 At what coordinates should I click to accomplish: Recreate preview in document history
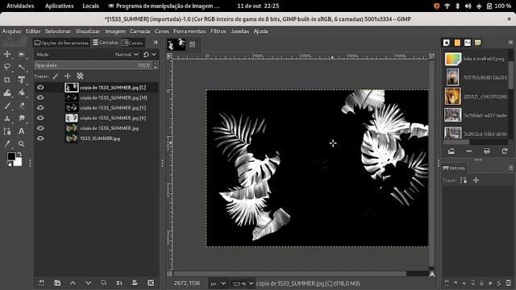[x=505, y=151]
